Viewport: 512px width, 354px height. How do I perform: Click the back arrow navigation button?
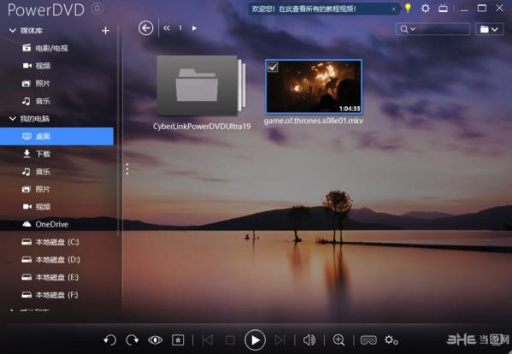coord(145,28)
